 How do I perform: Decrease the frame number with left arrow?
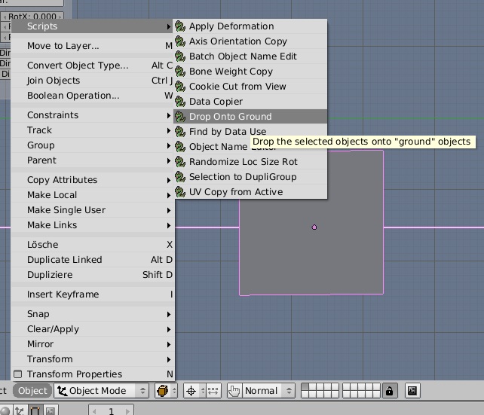coord(94,411)
